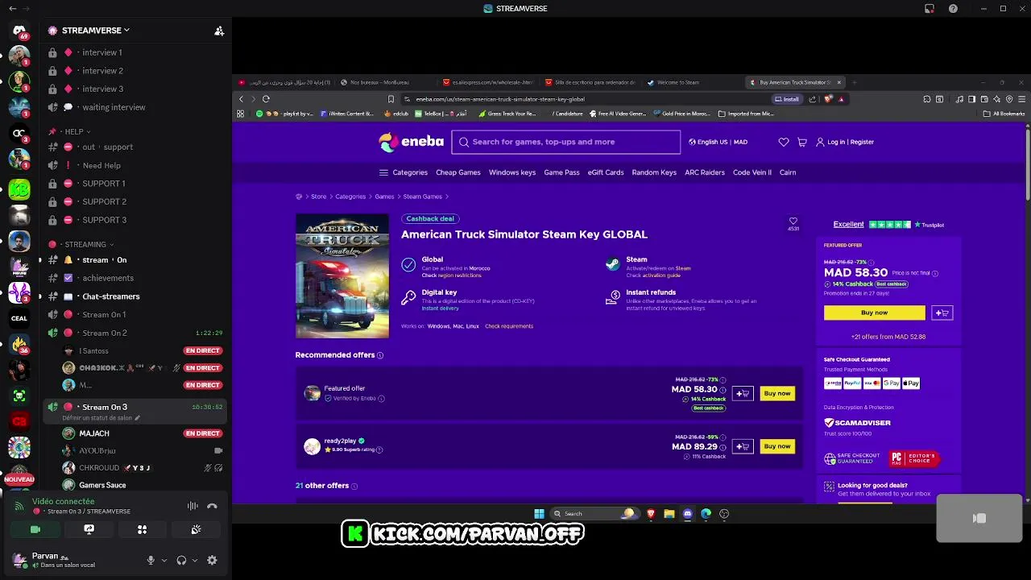Open the Discord activities button
The image size is (1031, 580).
(x=142, y=529)
